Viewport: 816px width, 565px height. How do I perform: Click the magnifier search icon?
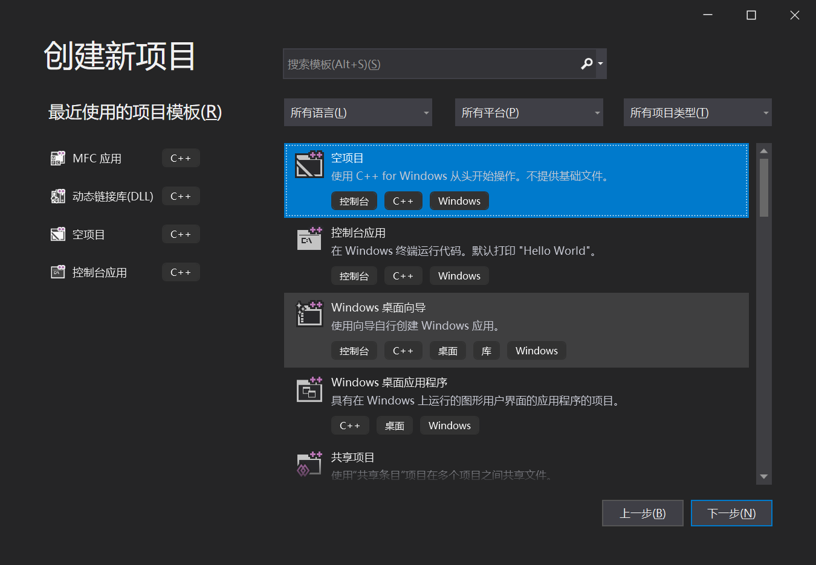click(x=586, y=63)
